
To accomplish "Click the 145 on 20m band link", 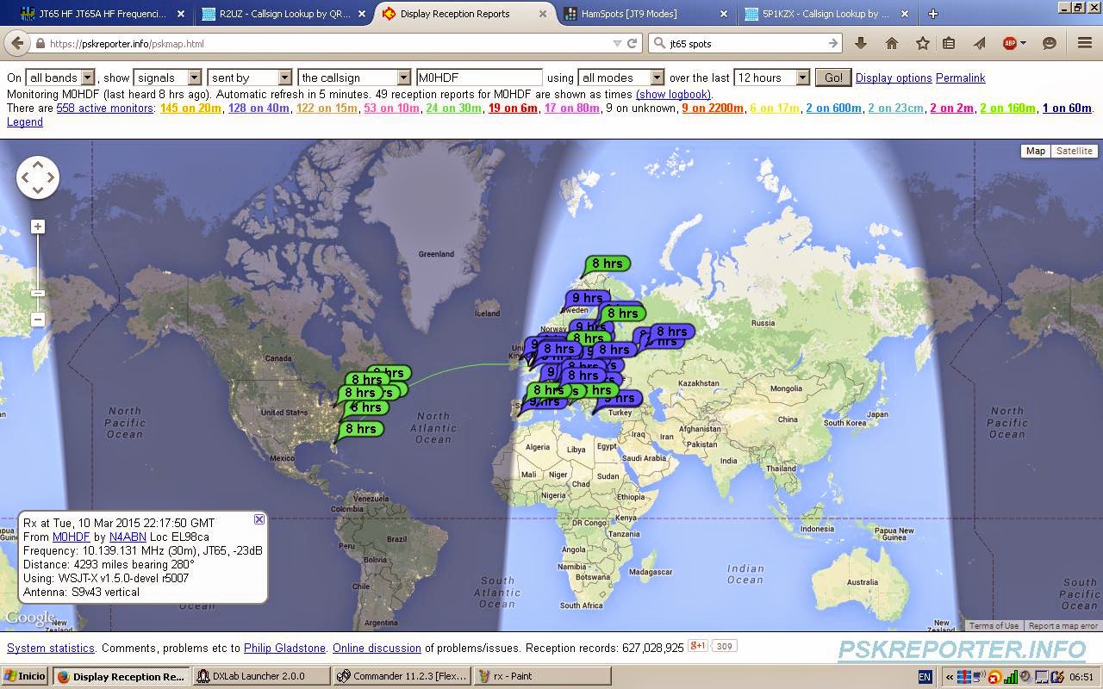I will click(190, 108).
